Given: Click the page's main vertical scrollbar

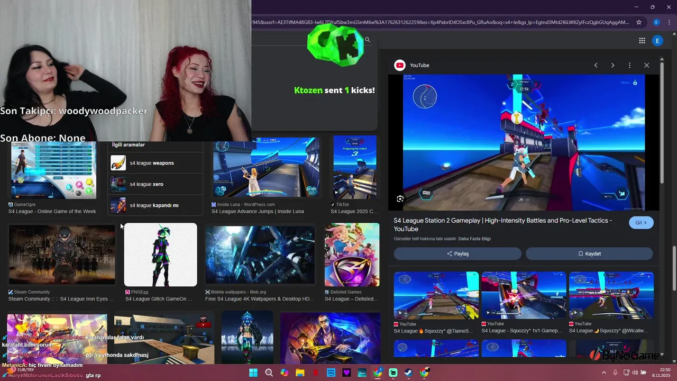Looking at the screenshot, I should [674, 268].
